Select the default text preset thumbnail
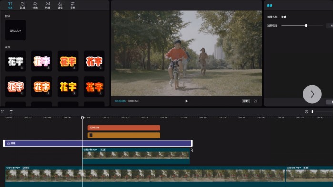The height and width of the screenshot is (187, 333). click(x=16, y=30)
